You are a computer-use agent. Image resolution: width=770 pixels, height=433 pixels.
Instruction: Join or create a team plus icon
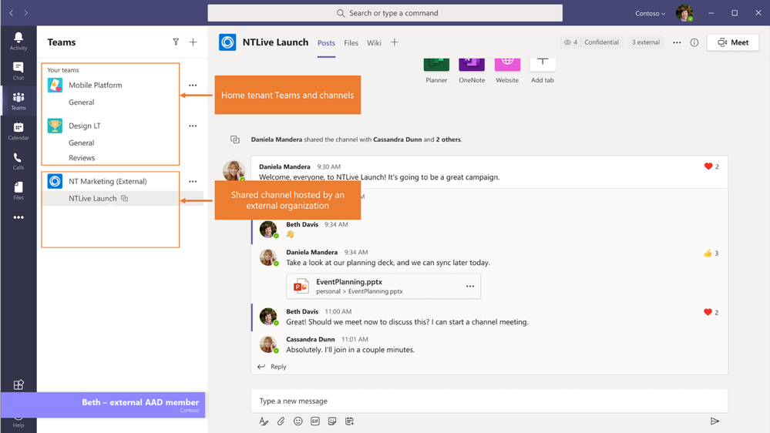point(193,42)
